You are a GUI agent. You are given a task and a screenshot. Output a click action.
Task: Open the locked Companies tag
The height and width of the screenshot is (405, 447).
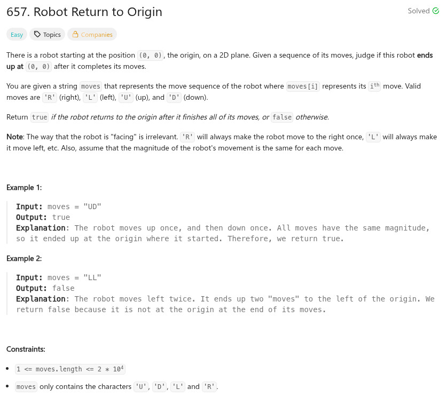[92, 35]
